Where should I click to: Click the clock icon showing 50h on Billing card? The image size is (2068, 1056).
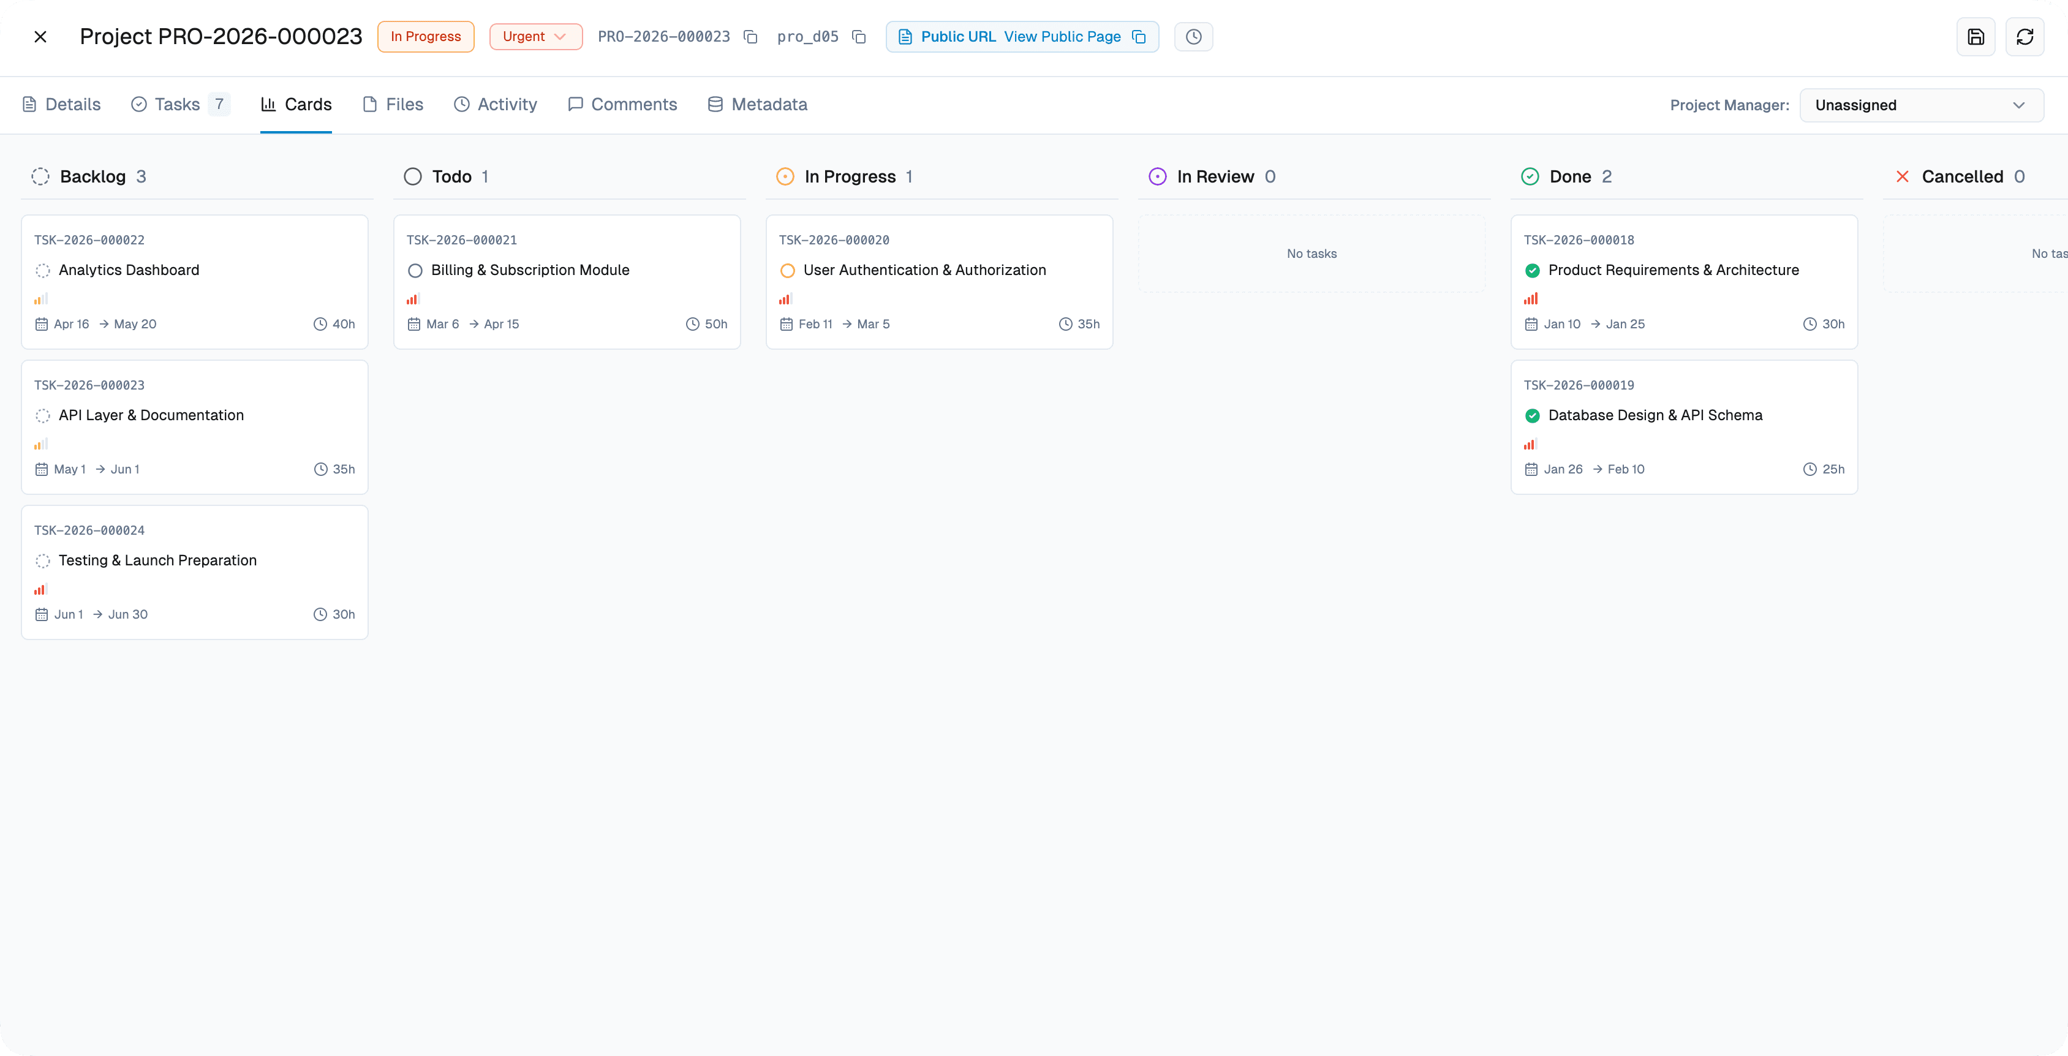click(692, 323)
